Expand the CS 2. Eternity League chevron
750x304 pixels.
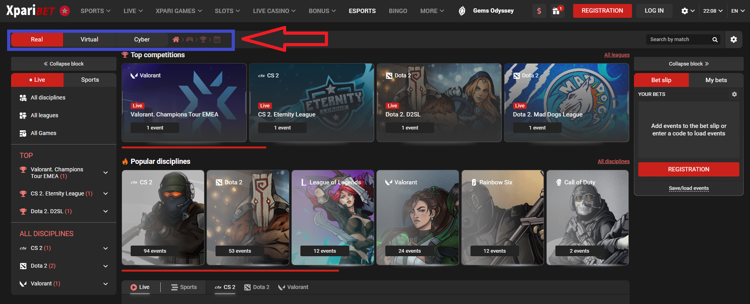105,193
